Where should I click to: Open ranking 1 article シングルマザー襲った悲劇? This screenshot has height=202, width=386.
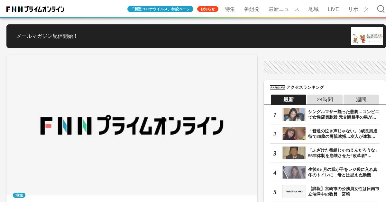pos(344,114)
